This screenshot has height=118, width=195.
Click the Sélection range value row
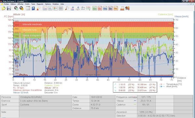point(157,116)
